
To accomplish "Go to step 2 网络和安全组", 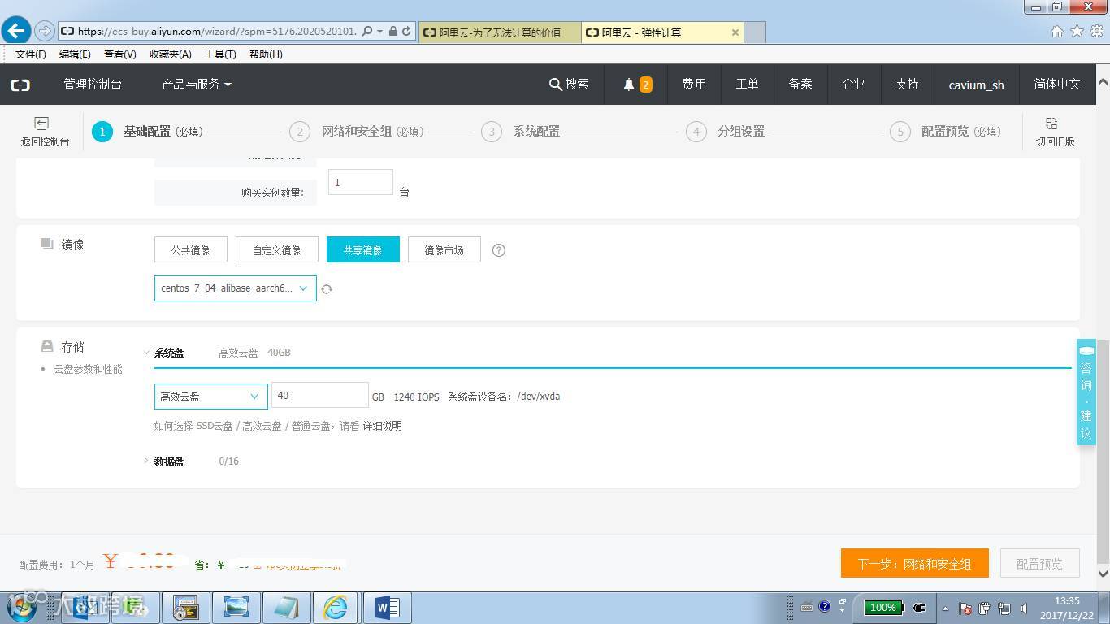I will 357,132.
